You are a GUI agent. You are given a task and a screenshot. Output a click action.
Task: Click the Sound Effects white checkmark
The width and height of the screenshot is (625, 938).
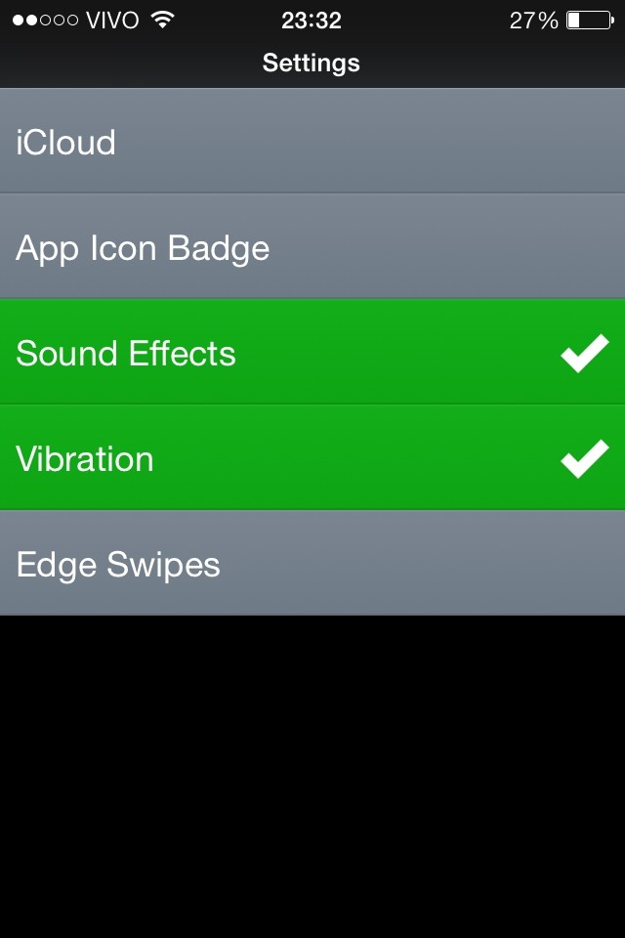pos(585,353)
